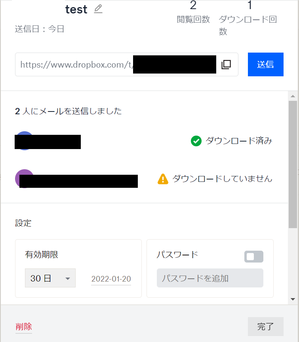This screenshot has width=299, height=342.
Task: Click the red 削除 link
Action: [x=24, y=327]
